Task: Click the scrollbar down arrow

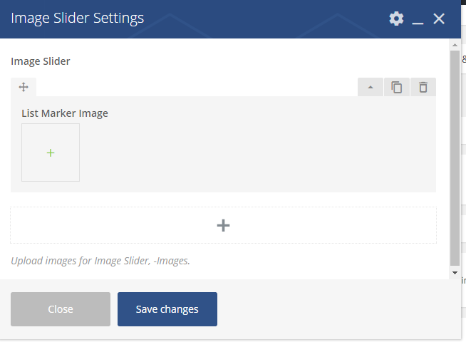Action: pos(455,272)
